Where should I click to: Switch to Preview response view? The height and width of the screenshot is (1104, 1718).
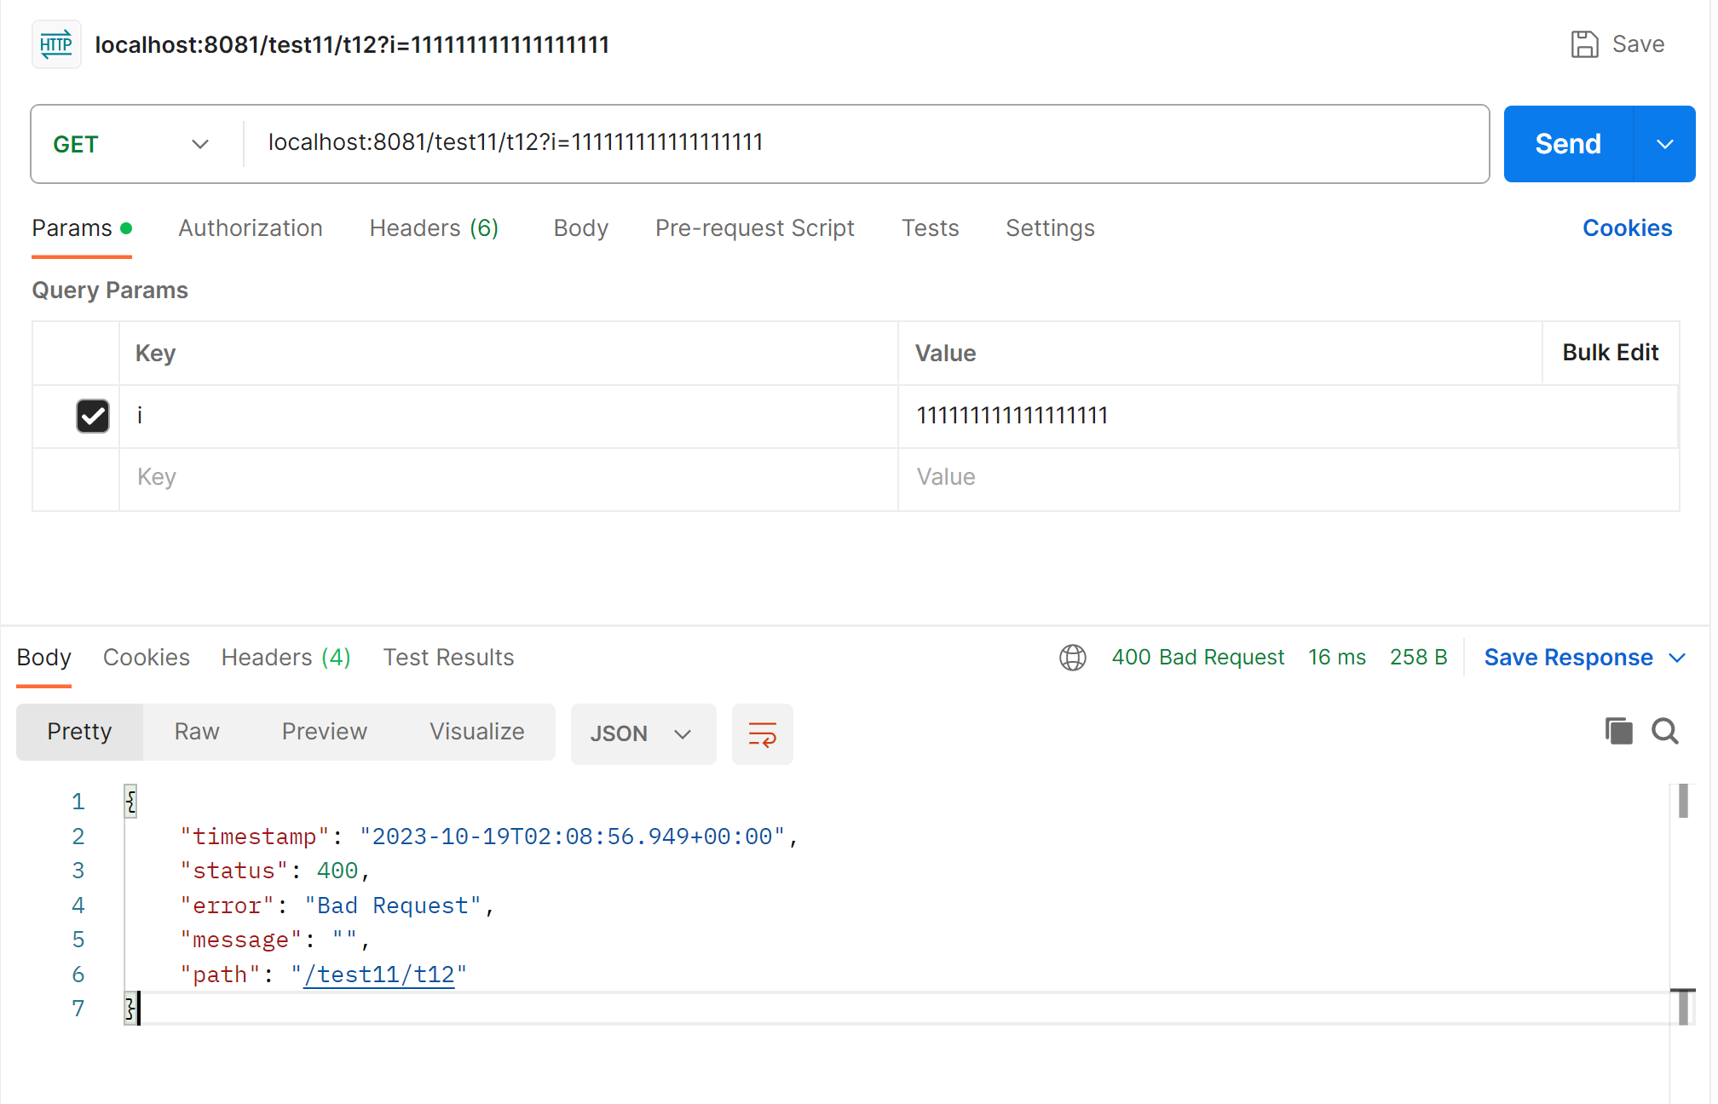click(x=324, y=732)
